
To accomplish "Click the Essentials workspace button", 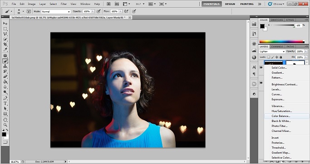I will pos(212,4).
